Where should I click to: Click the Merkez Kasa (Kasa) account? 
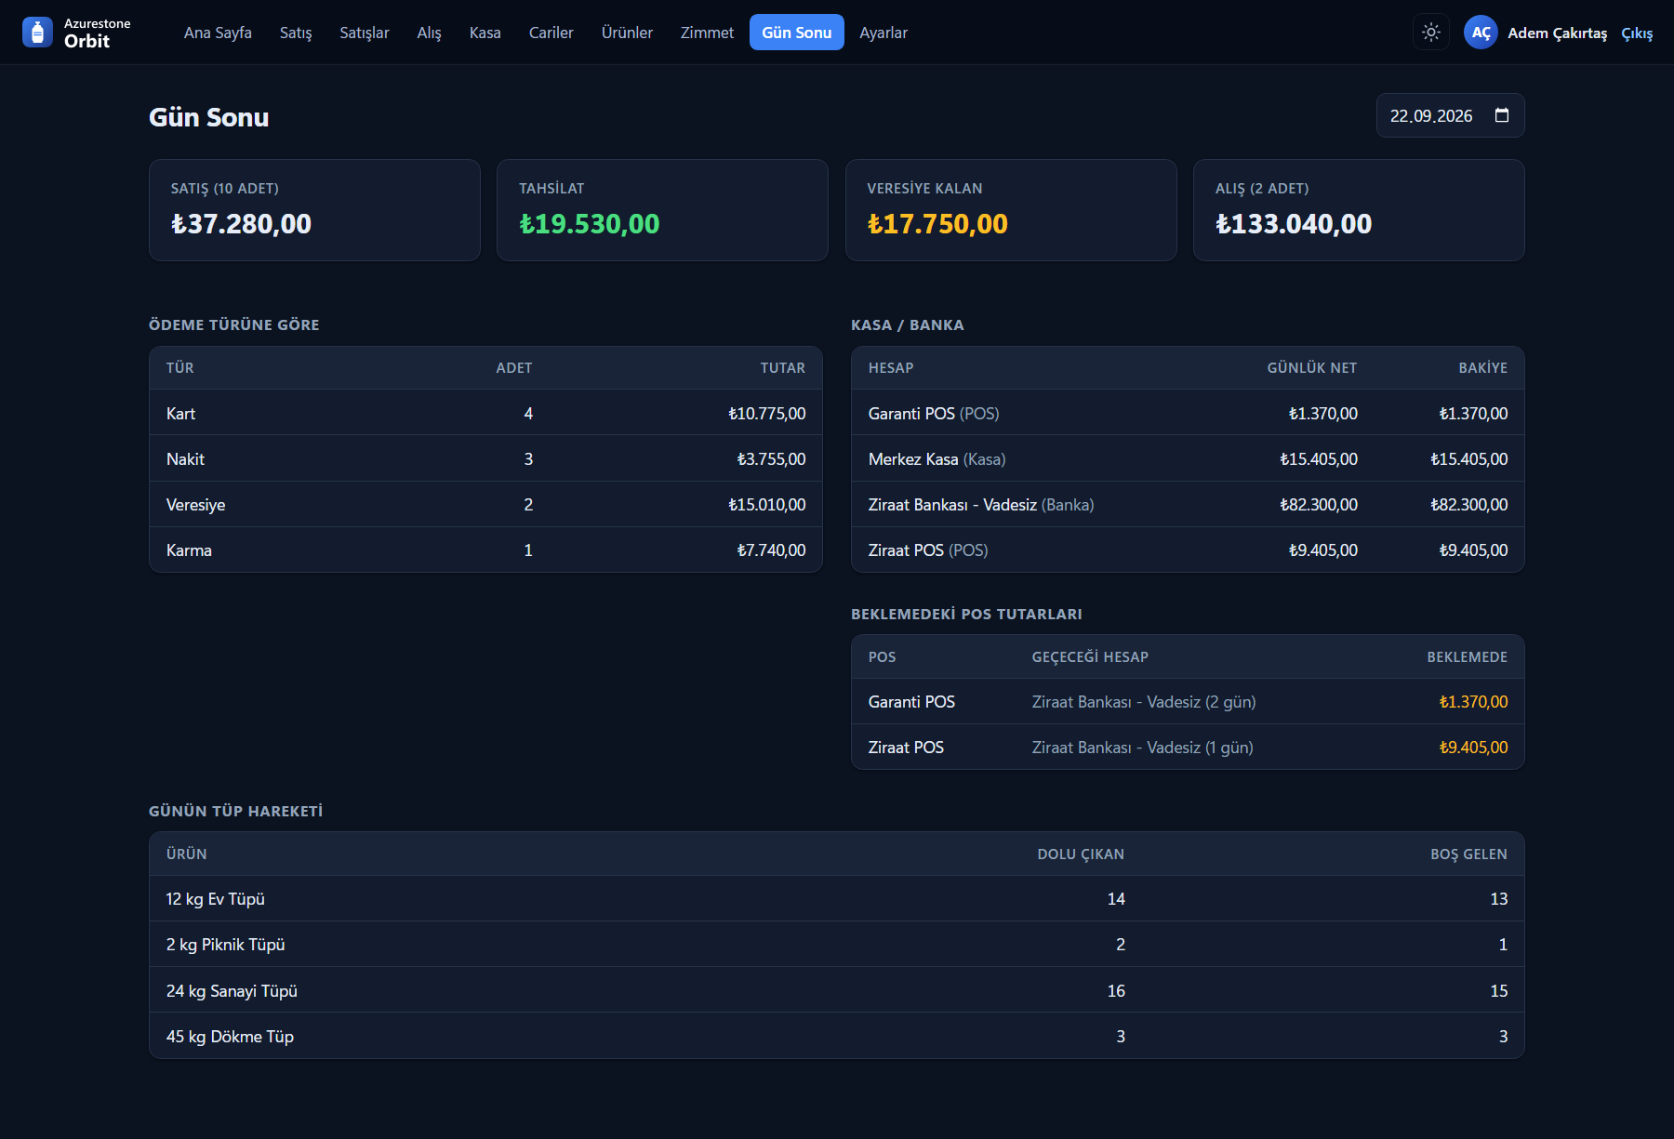coord(937,459)
